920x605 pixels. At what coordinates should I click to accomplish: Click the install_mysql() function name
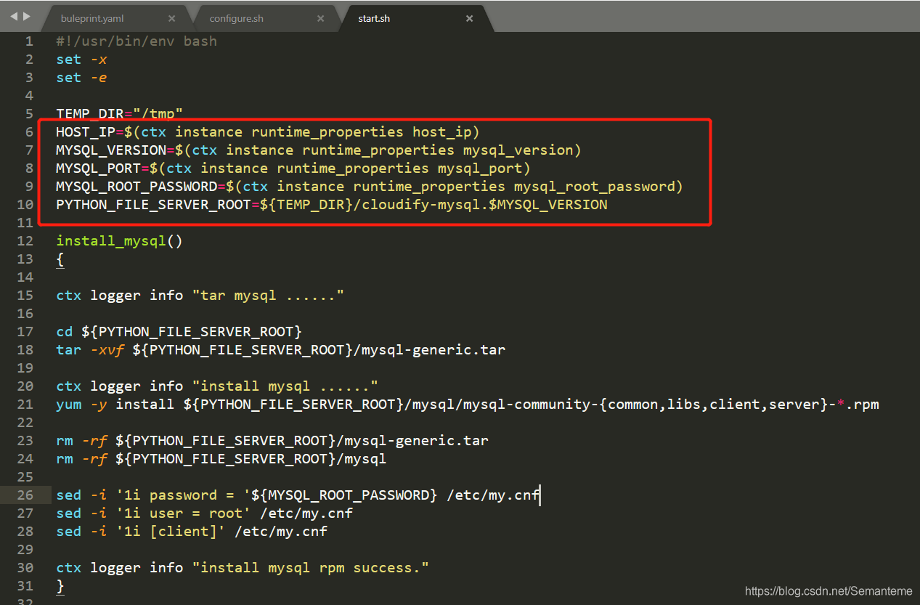(111, 241)
